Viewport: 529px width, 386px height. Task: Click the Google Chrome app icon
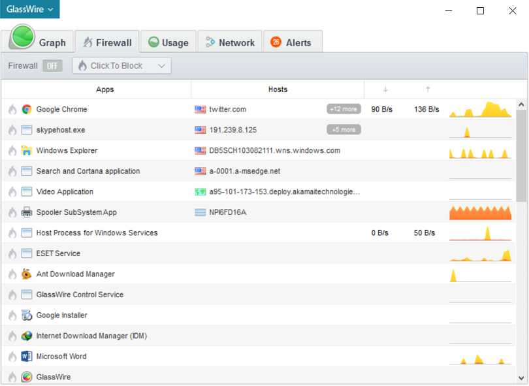[27, 110]
